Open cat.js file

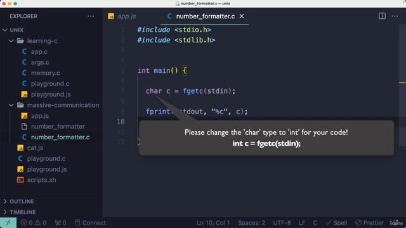(35, 148)
